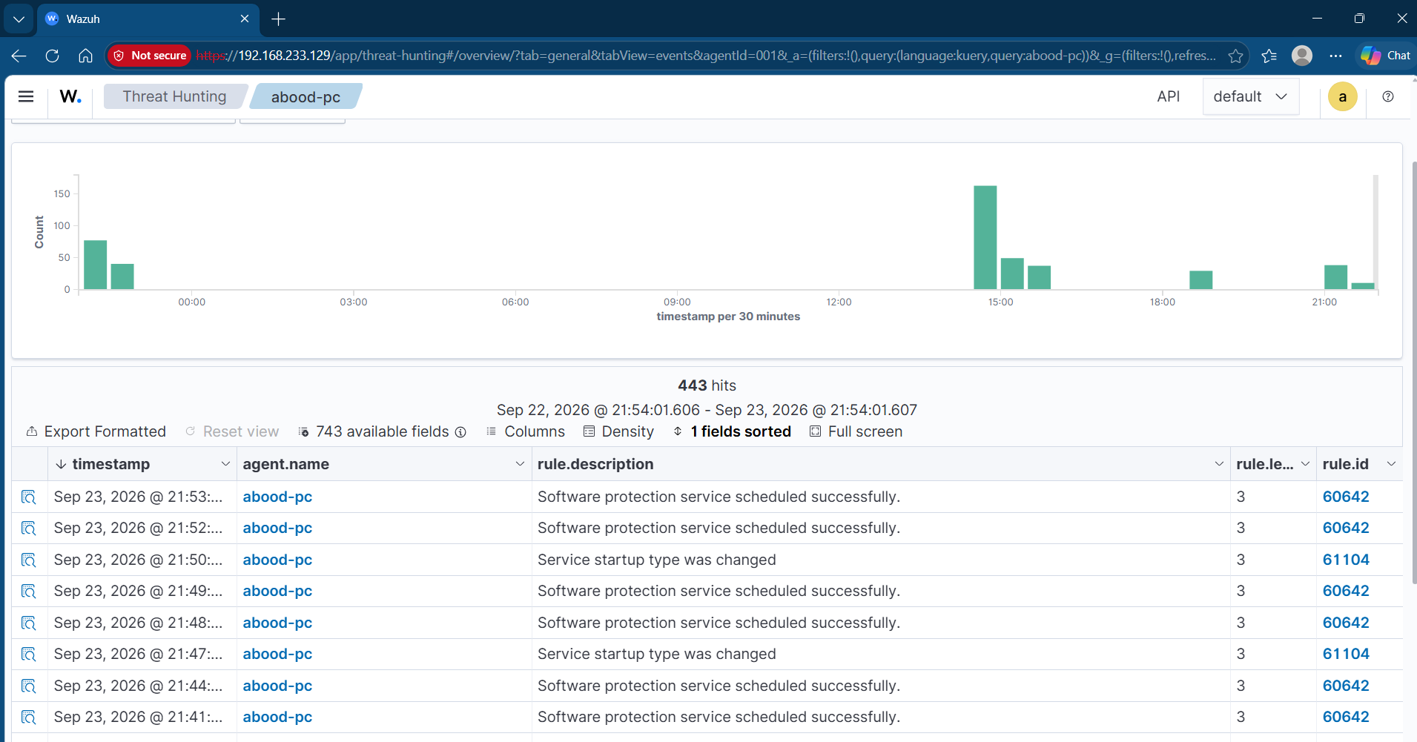
Task: Open the browser favorites list
Action: [x=1269, y=56]
